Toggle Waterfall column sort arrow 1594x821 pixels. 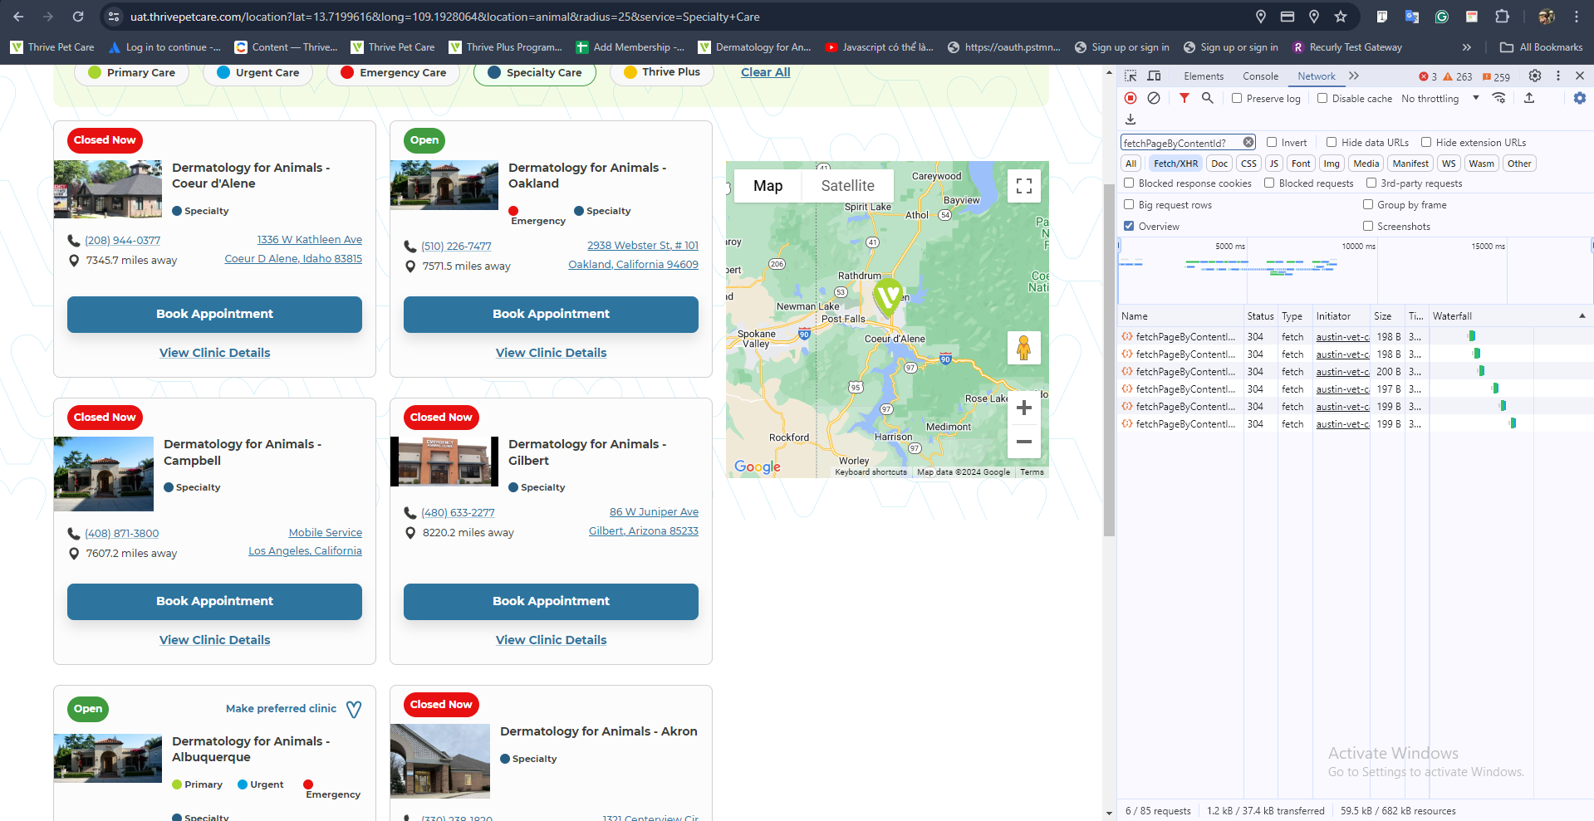tap(1582, 316)
